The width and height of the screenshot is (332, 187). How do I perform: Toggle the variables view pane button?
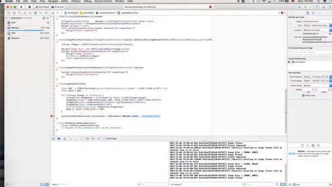coord(282,184)
